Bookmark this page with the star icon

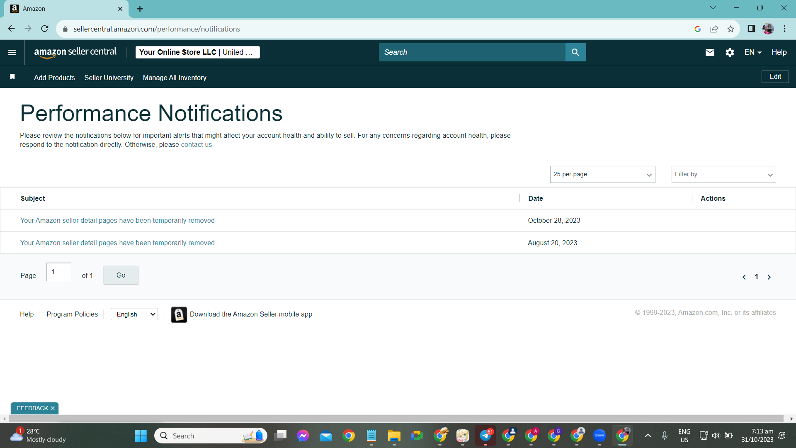730,29
